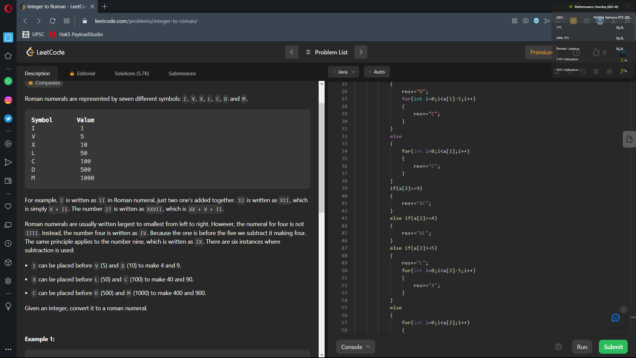Switch to the Solutions (5.7K) tab

[132, 74]
